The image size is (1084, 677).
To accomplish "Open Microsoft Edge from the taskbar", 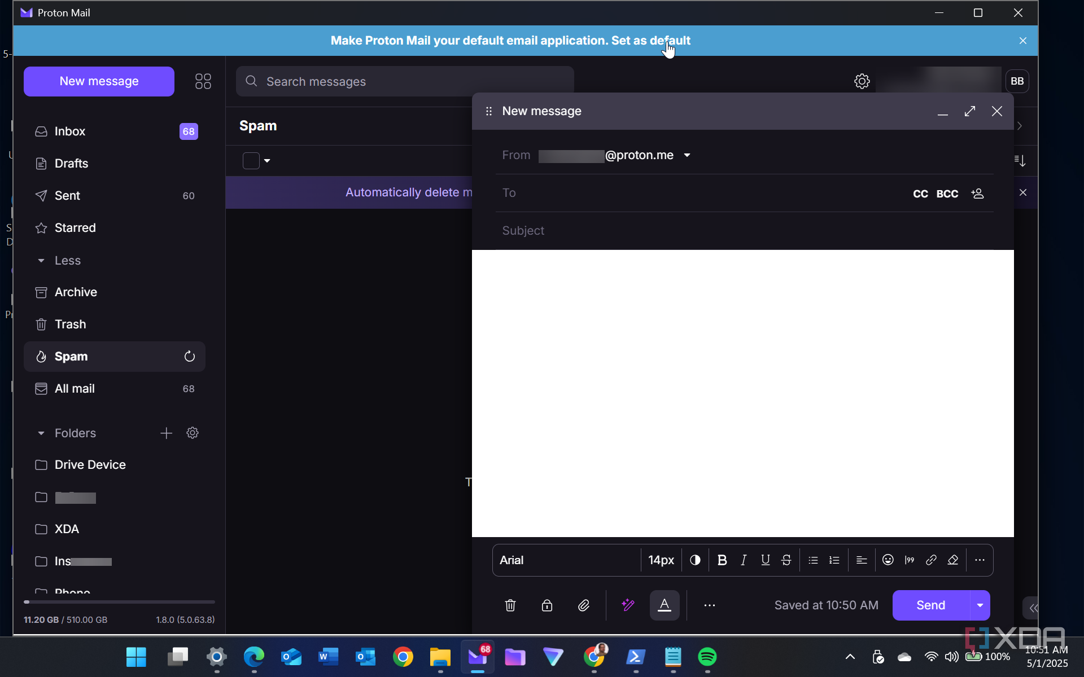I will [254, 657].
